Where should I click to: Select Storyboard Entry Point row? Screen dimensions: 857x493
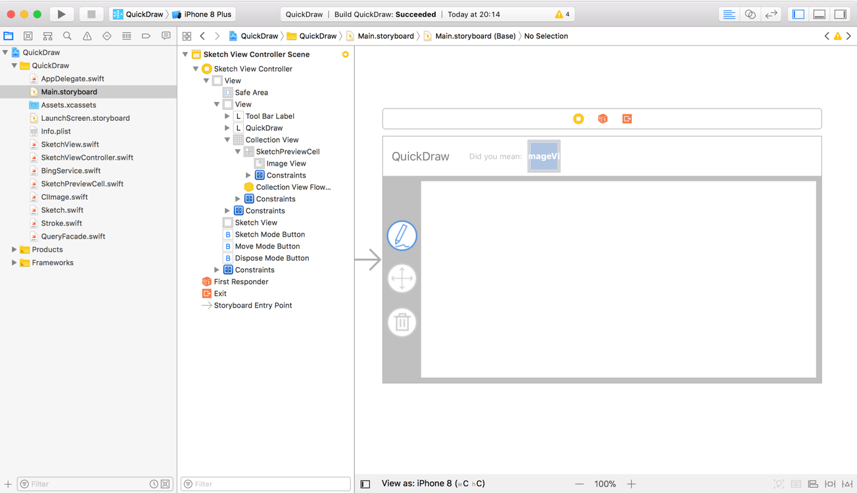click(x=252, y=306)
